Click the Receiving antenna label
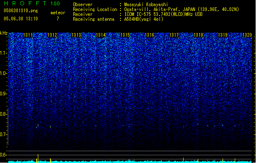Viewport: 256px width, 163px height. 94,19
